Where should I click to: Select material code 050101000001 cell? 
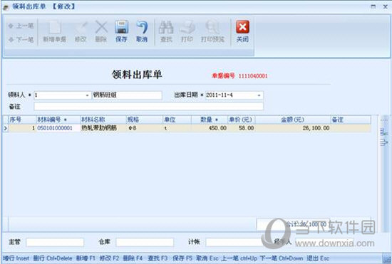pos(58,128)
